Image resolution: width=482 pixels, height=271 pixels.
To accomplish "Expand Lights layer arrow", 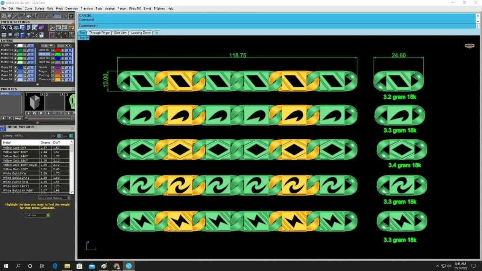I will coord(16,46).
